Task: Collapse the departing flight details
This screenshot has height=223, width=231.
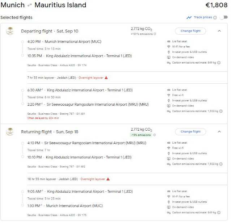Action: pos(219,31)
